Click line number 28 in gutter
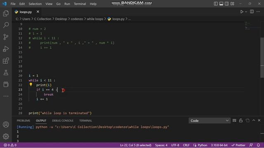264x148 pixels. point(20,113)
